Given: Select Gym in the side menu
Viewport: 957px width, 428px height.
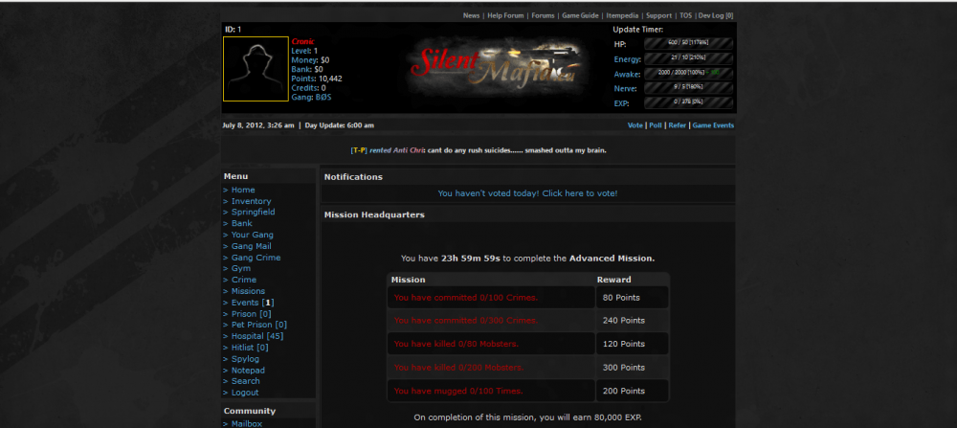Looking at the screenshot, I should pos(241,268).
